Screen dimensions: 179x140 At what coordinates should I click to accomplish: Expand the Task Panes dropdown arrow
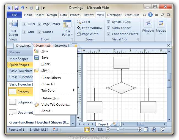[72, 35]
